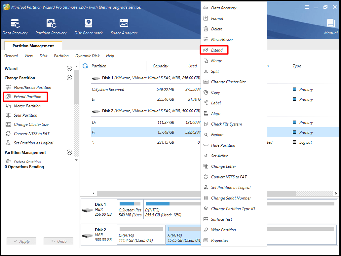This screenshot has width=341, height=256.
Task: Click Change Cluster Size in sidebar
Action: (x=27, y=125)
